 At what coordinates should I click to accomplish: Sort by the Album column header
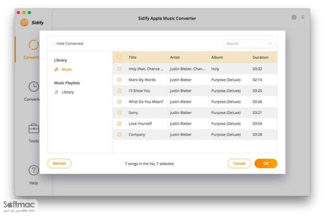(x=217, y=57)
